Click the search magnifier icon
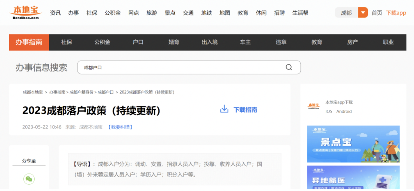The height and width of the screenshot is (191, 414). coord(289,68)
